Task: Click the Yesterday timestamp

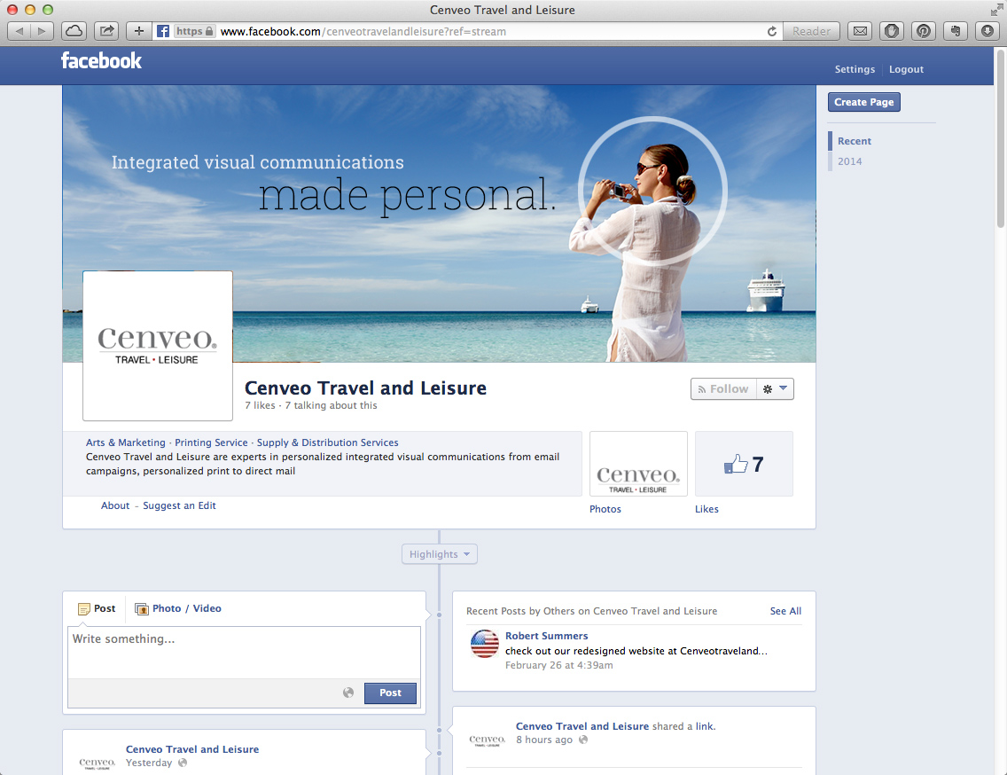Action: pyautogui.click(x=149, y=763)
